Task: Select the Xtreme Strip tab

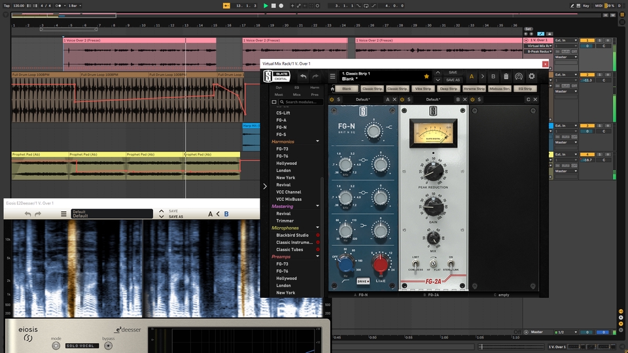Action: 474,89
